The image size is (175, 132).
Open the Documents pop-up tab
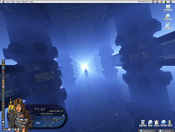(x=166, y=131)
